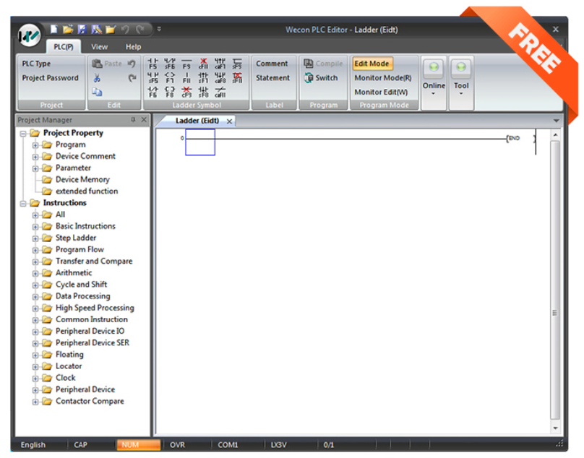The height and width of the screenshot is (458, 584).
Task: Activate Edit Mode in Program Mode group
Action: coord(372,64)
